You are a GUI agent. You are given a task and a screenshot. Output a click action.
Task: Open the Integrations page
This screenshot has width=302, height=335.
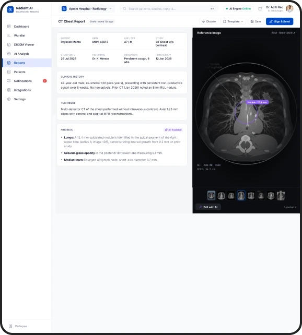pos(27,90)
